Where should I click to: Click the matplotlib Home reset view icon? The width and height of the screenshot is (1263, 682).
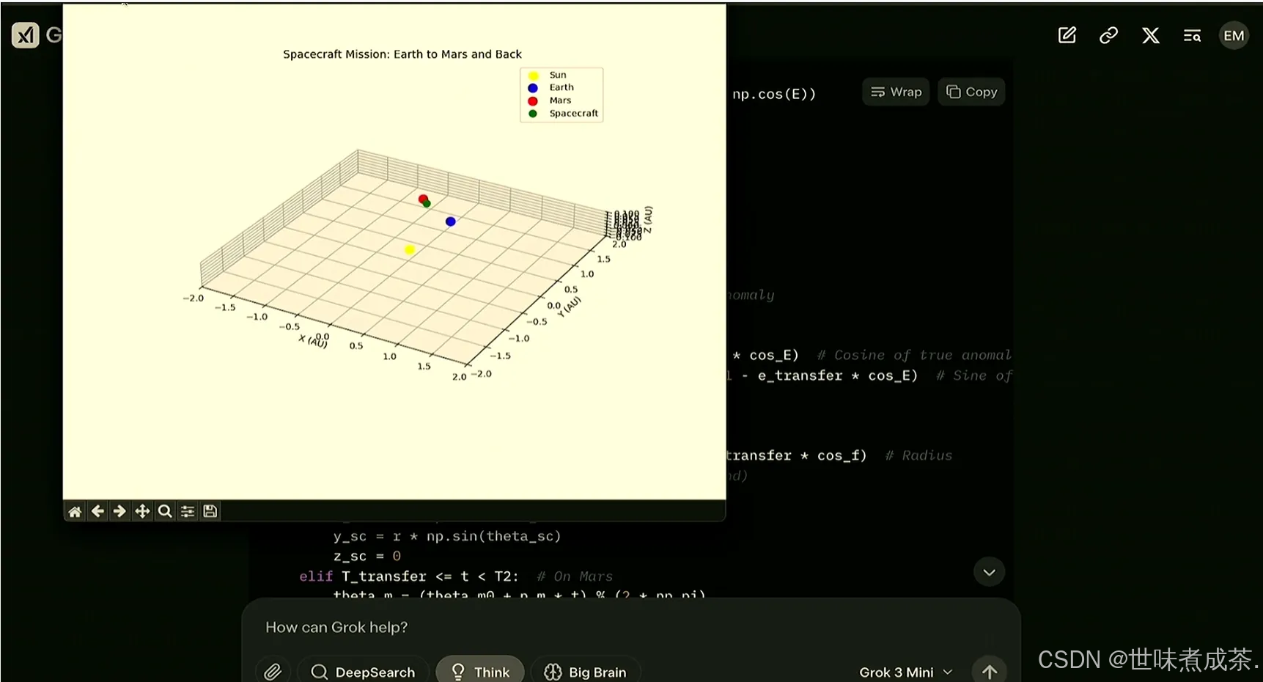[x=75, y=511]
